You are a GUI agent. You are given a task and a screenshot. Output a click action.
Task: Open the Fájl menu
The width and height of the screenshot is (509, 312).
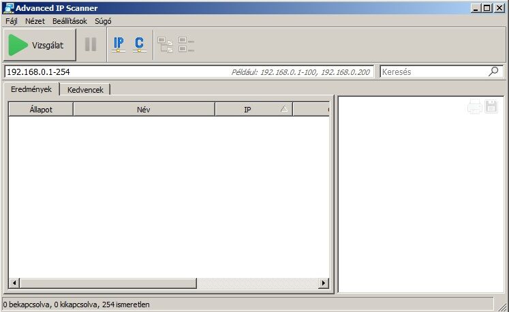click(12, 21)
